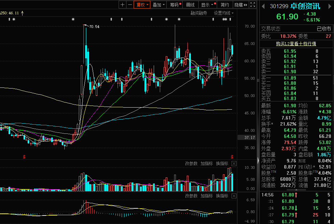Click the minus zoom-out chart icon
334x224 pixels.
pyautogui.click(x=130, y=5)
